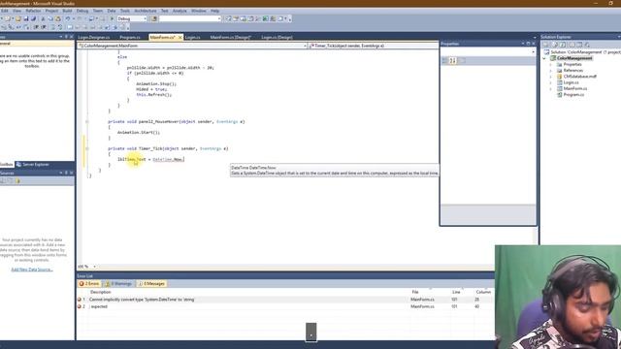
Task: Click the Paste toolbar icon
Action: tap(58, 18)
